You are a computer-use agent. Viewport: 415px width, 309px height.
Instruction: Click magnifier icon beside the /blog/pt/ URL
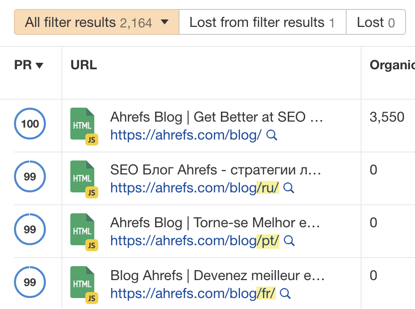coord(289,241)
